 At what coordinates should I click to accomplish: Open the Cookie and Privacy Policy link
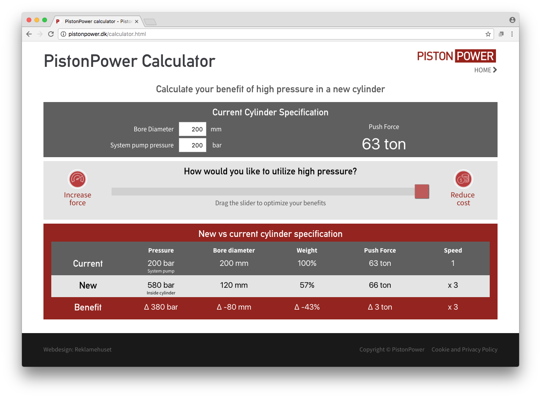(464, 350)
